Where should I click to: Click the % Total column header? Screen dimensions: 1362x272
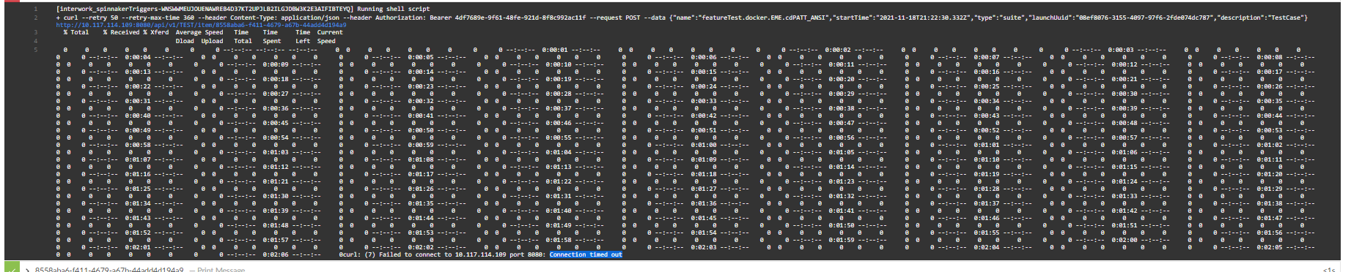(x=76, y=32)
